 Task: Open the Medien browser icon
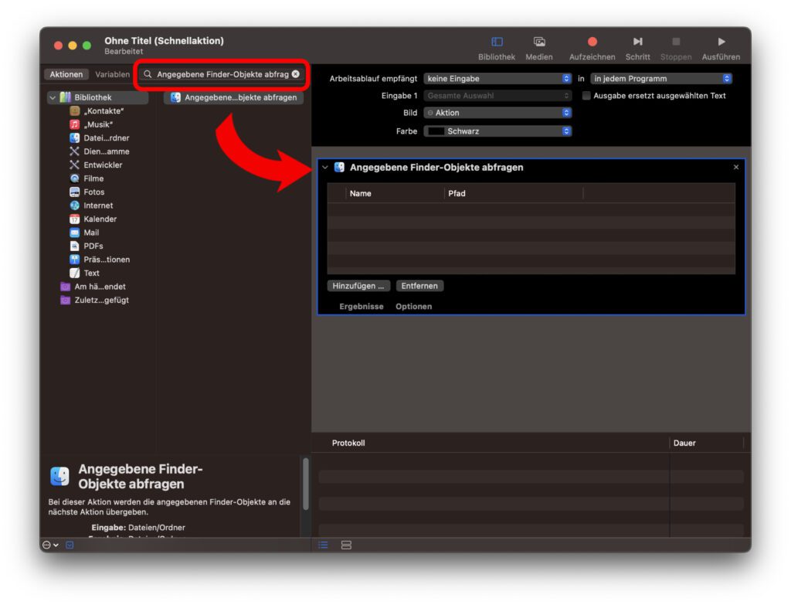coord(539,42)
